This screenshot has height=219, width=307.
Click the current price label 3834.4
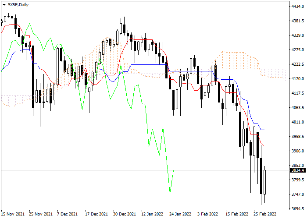point(298,170)
